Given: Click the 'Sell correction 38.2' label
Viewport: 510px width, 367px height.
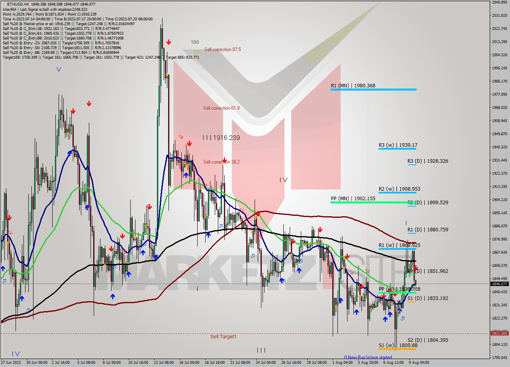Looking at the screenshot, I should click(222, 162).
